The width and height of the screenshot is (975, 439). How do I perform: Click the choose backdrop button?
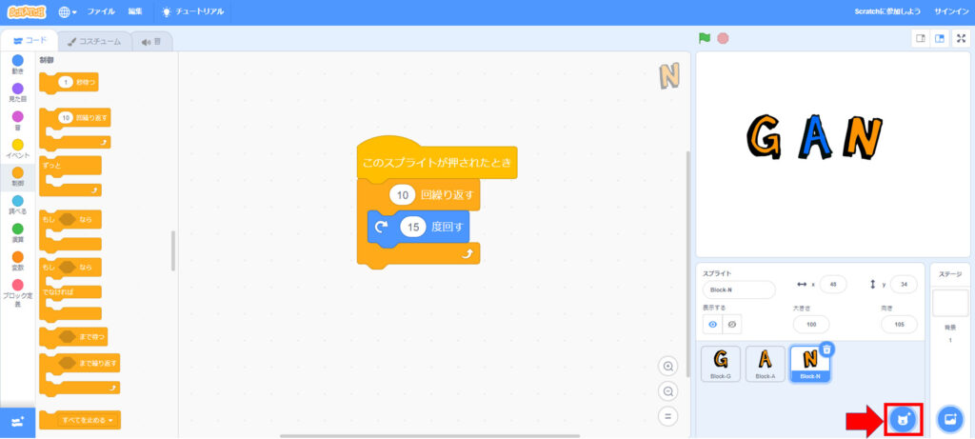click(x=949, y=419)
